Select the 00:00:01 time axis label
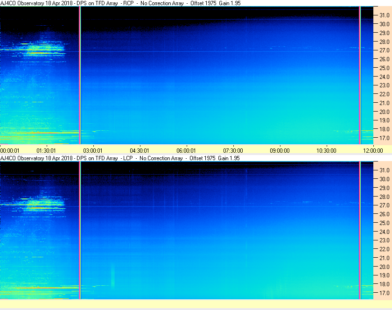 10,151
